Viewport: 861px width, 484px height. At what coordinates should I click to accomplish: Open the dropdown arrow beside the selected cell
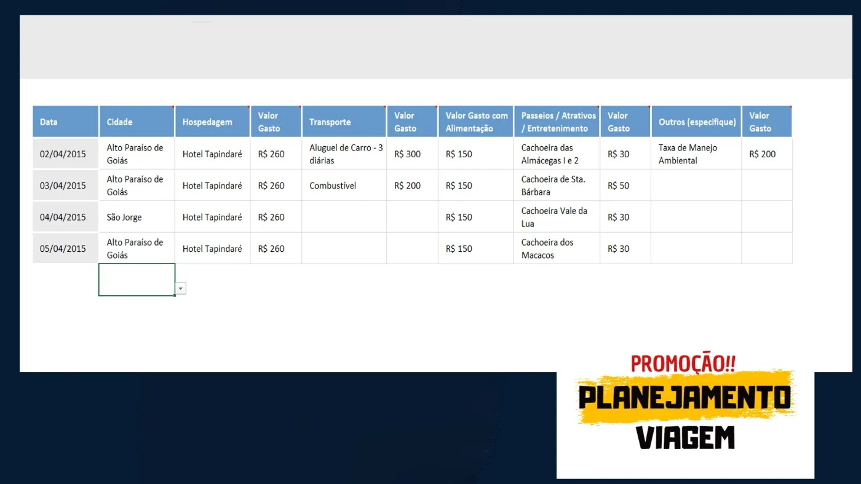(181, 289)
